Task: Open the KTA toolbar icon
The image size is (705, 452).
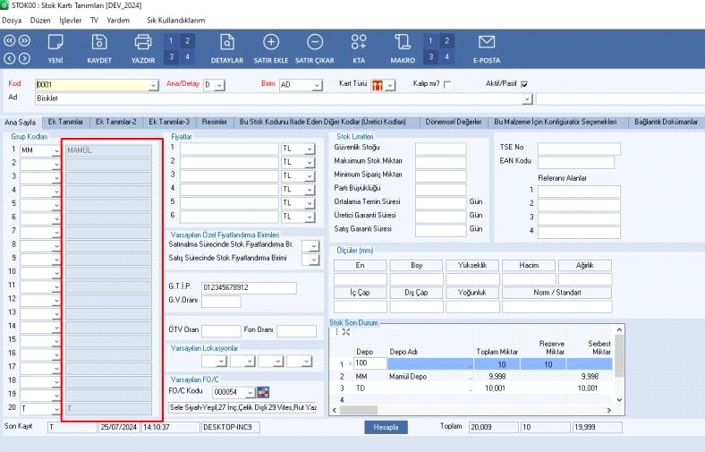Action: click(x=359, y=42)
